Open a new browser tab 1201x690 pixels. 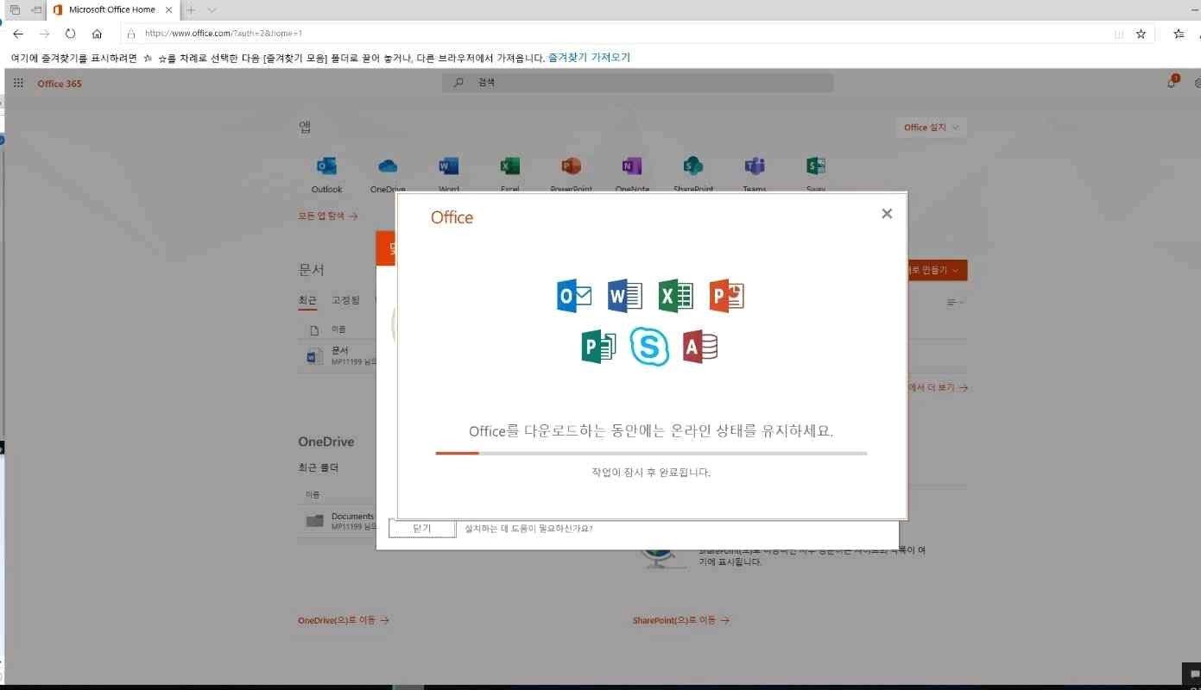coord(191,9)
